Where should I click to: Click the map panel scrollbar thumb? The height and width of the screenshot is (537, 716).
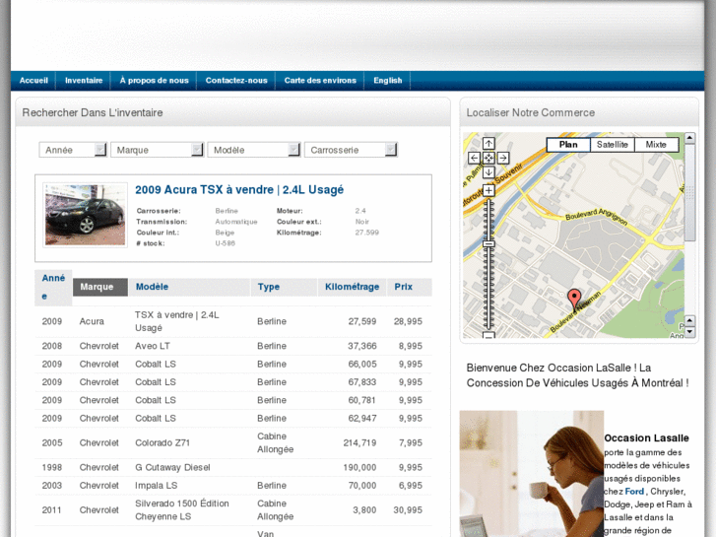[x=689, y=192]
